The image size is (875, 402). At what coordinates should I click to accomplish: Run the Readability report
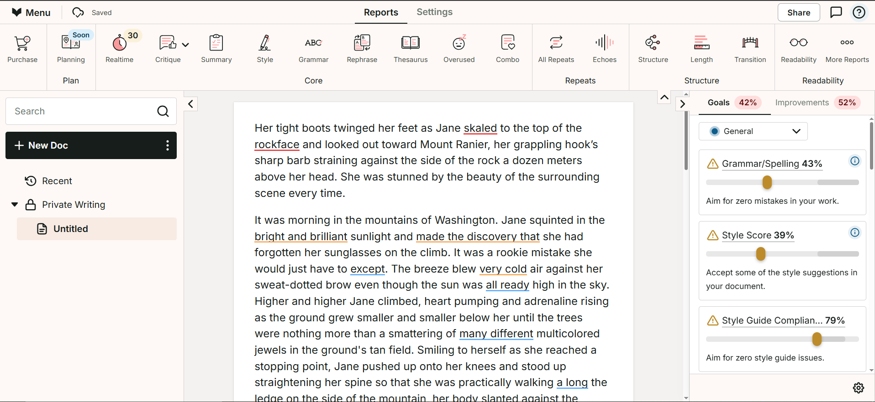coord(799,49)
